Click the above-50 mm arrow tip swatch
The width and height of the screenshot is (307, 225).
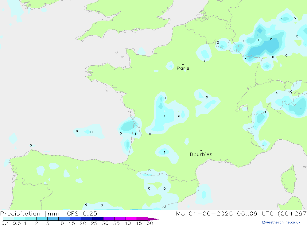tap(153, 219)
